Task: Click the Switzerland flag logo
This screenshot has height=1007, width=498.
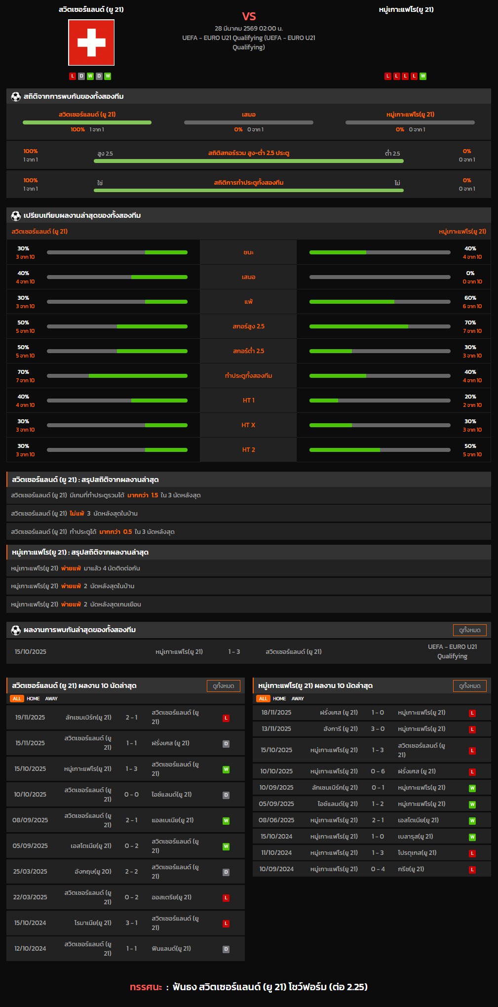Action: click(x=91, y=42)
